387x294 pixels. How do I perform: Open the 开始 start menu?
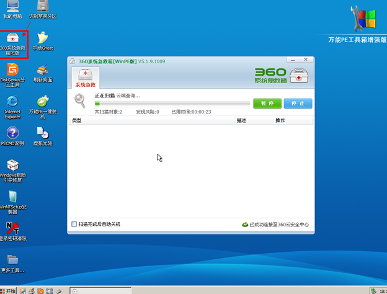(x=8, y=291)
